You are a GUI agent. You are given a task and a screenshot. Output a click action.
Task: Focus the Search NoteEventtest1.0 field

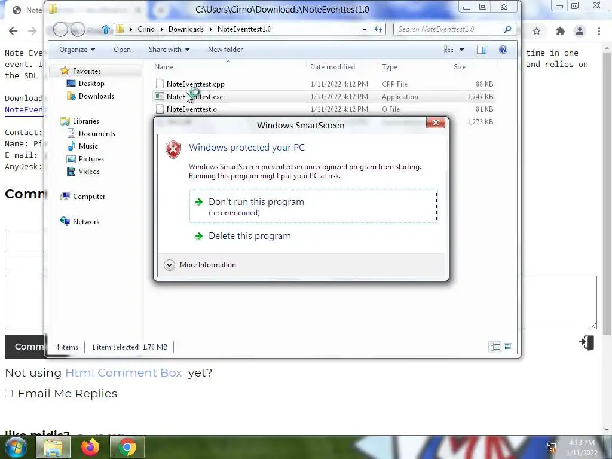pos(449,29)
